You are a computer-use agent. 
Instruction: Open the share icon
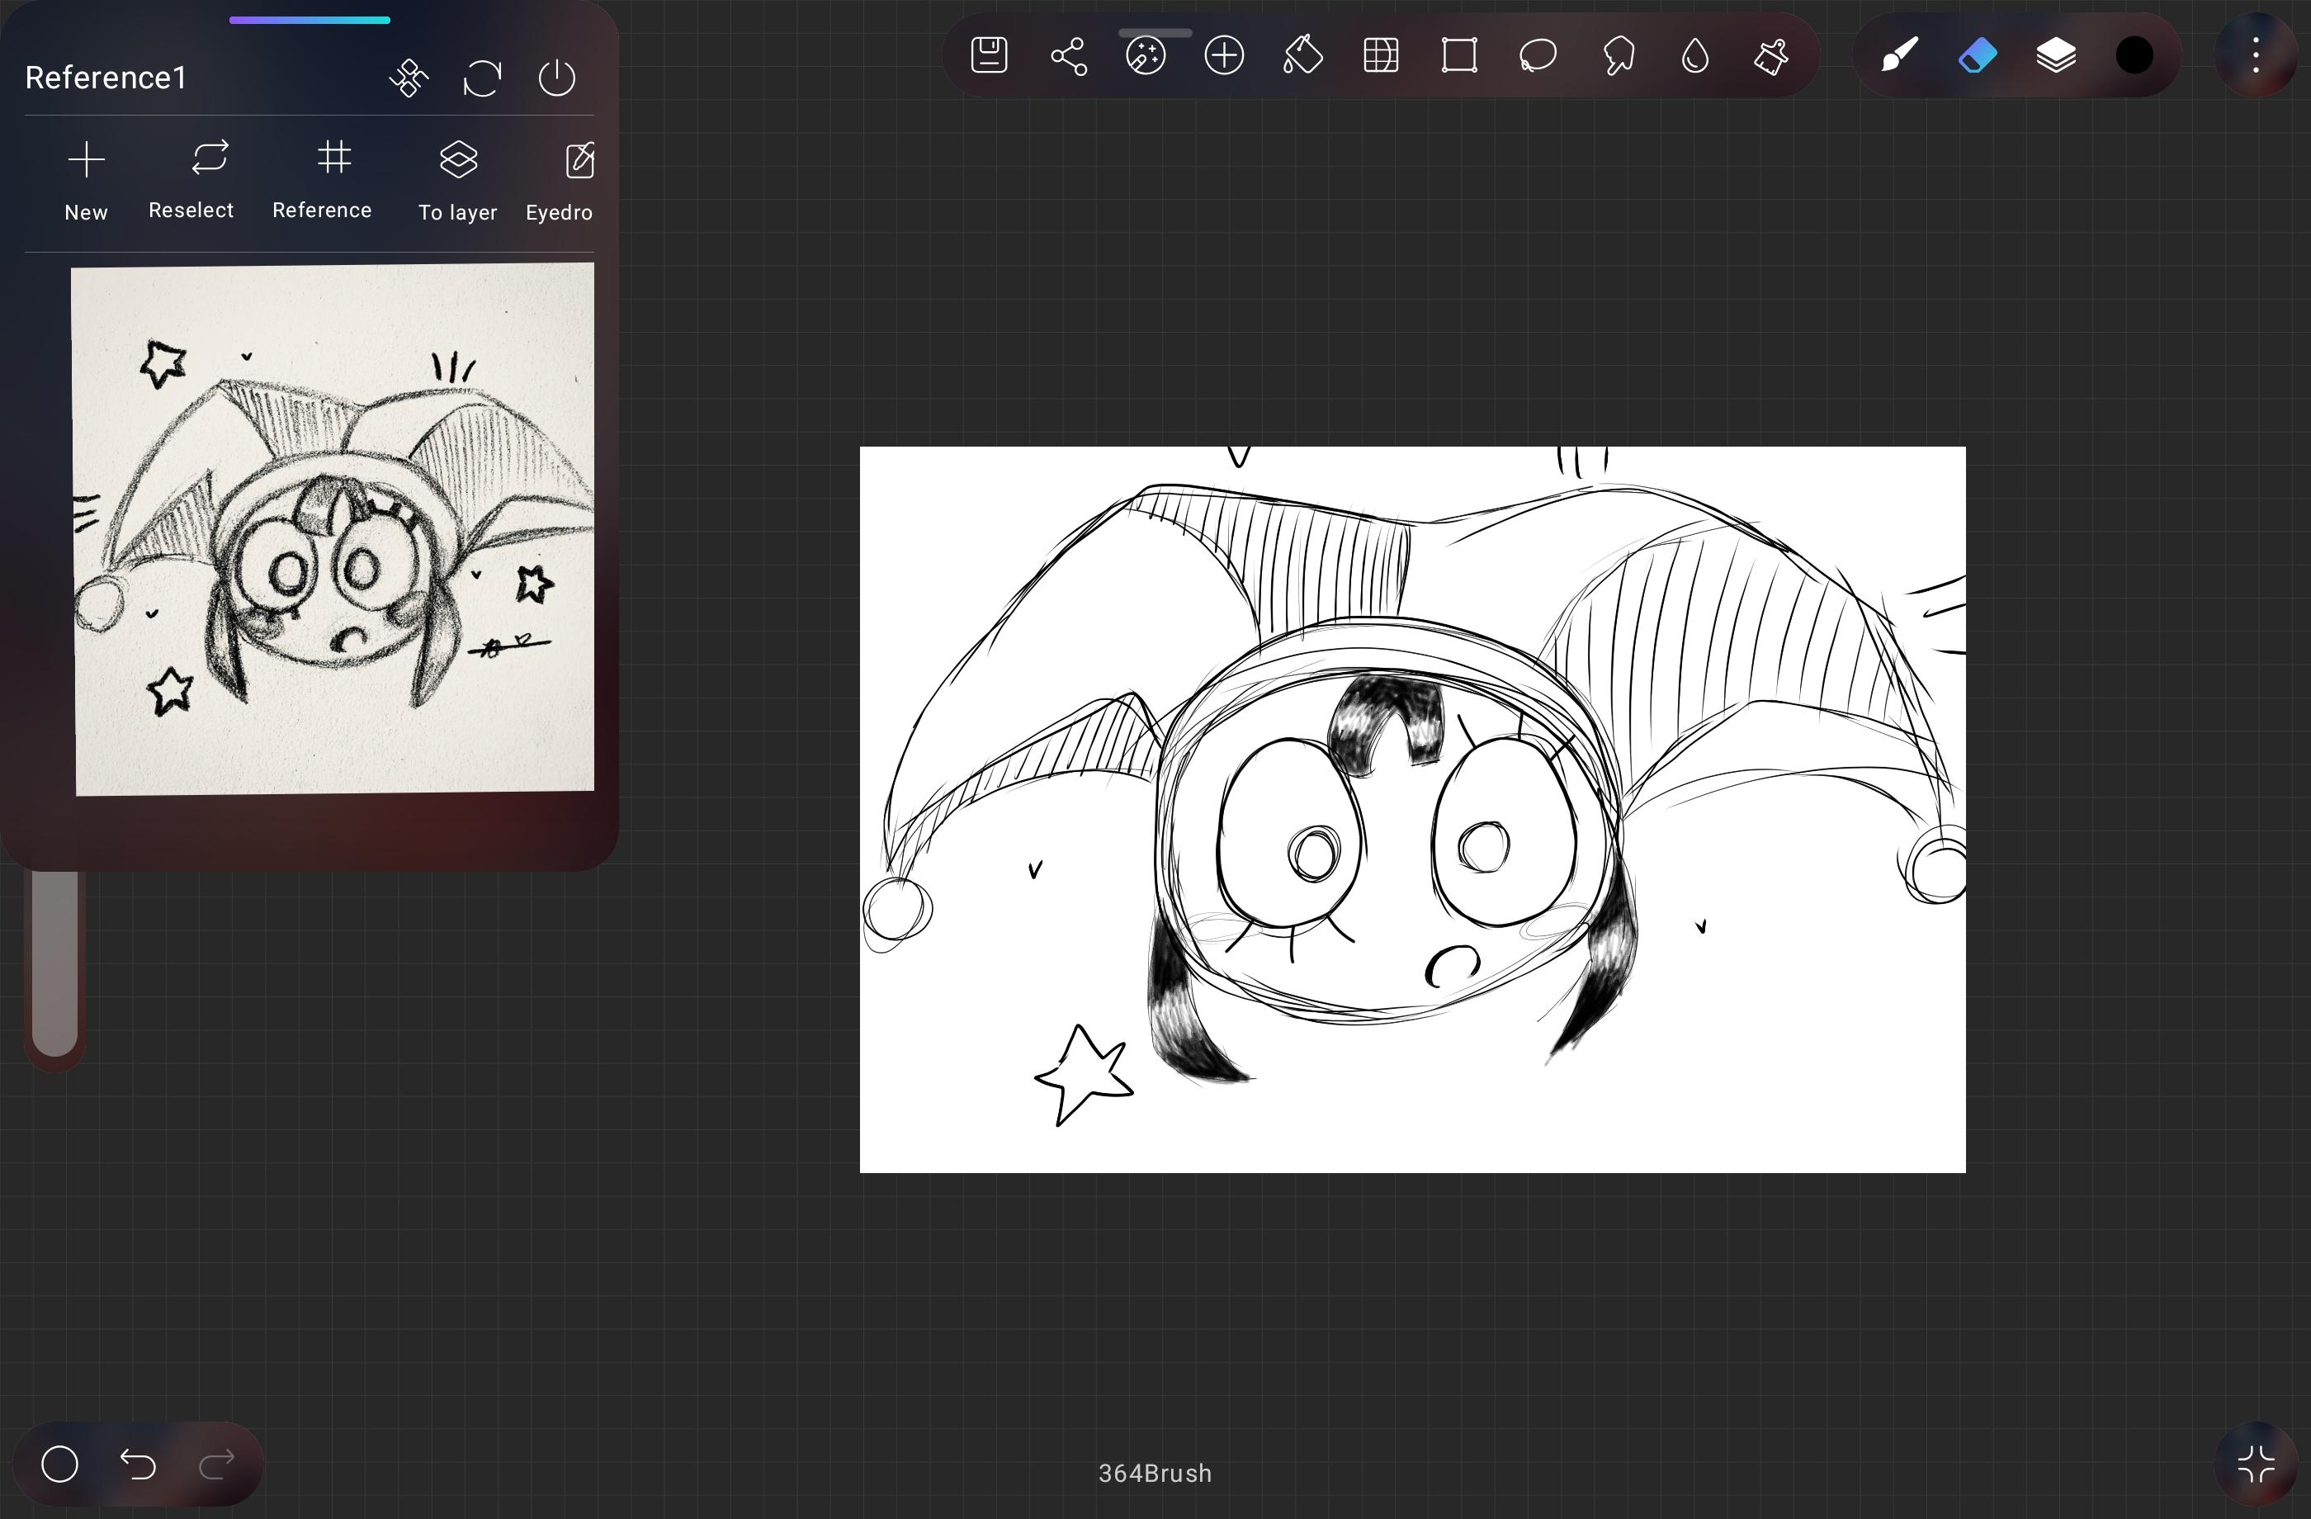1068,55
